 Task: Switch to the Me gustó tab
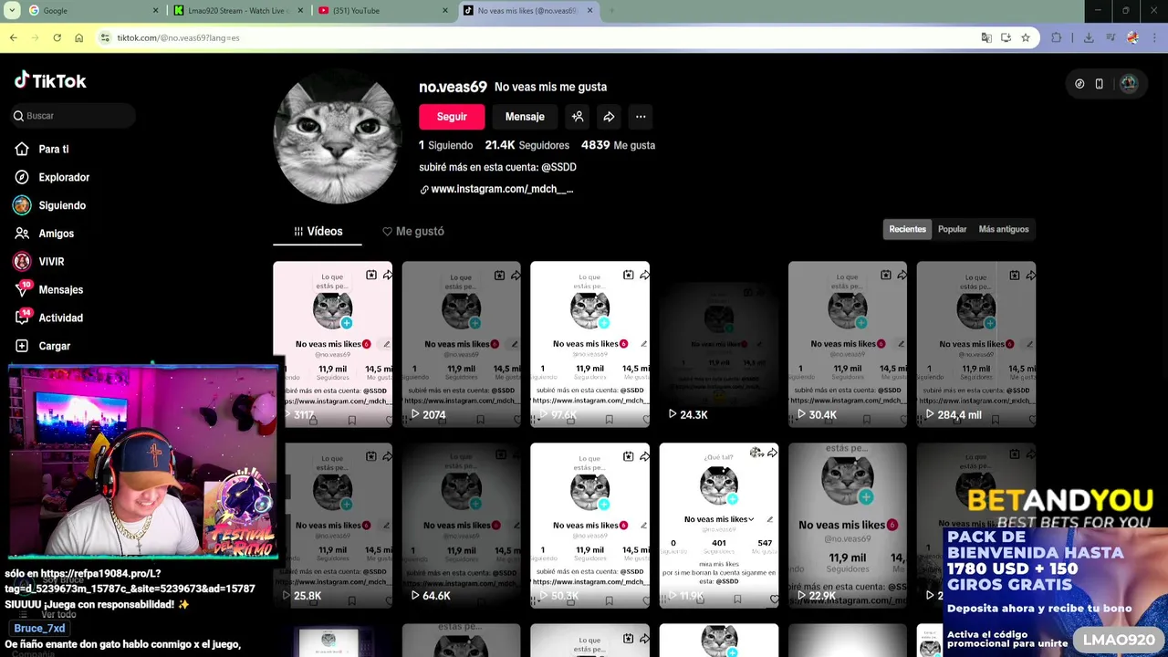(413, 231)
